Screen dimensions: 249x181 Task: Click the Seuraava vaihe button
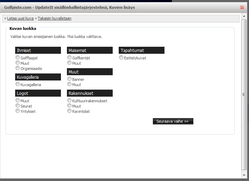pyautogui.click(x=173, y=121)
